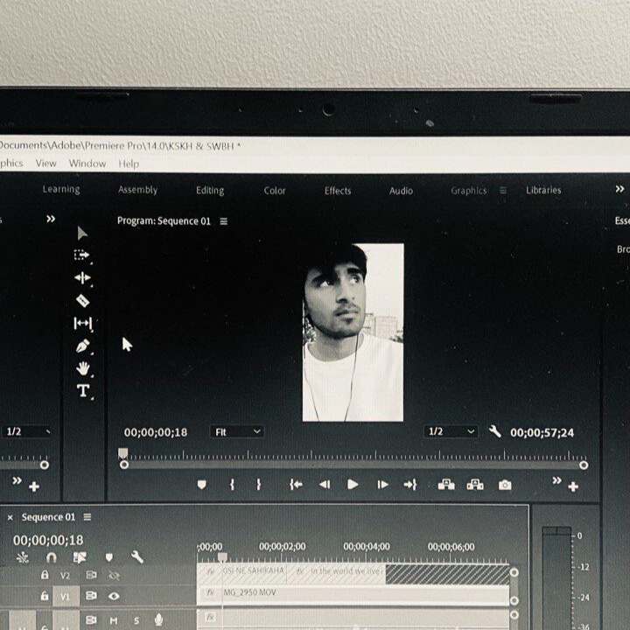This screenshot has height=630, width=630.
Task: Click voice-over record microphone on audio track
Action: [158, 619]
